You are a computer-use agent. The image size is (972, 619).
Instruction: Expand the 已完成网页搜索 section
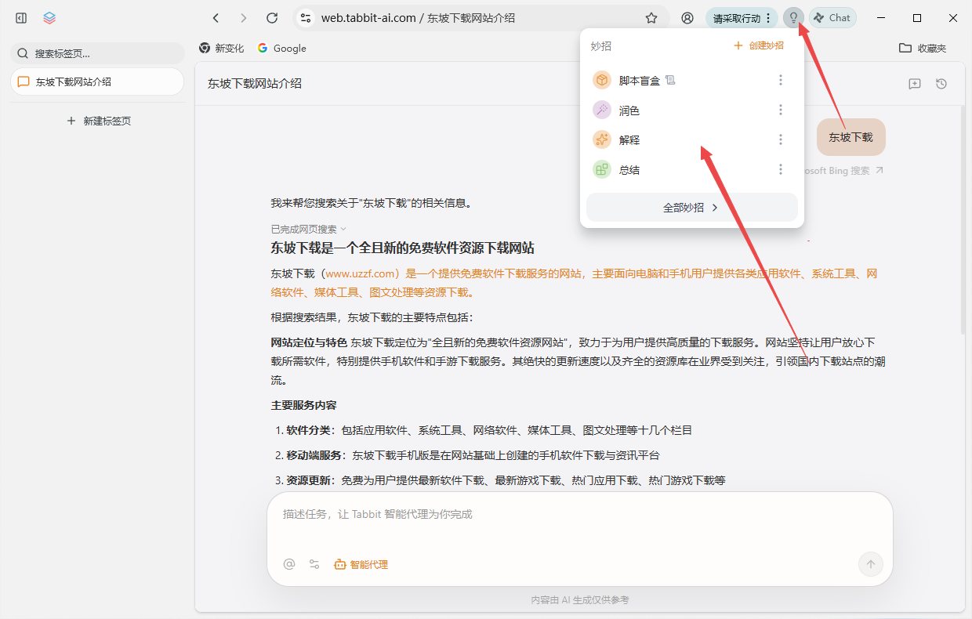click(x=308, y=230)
